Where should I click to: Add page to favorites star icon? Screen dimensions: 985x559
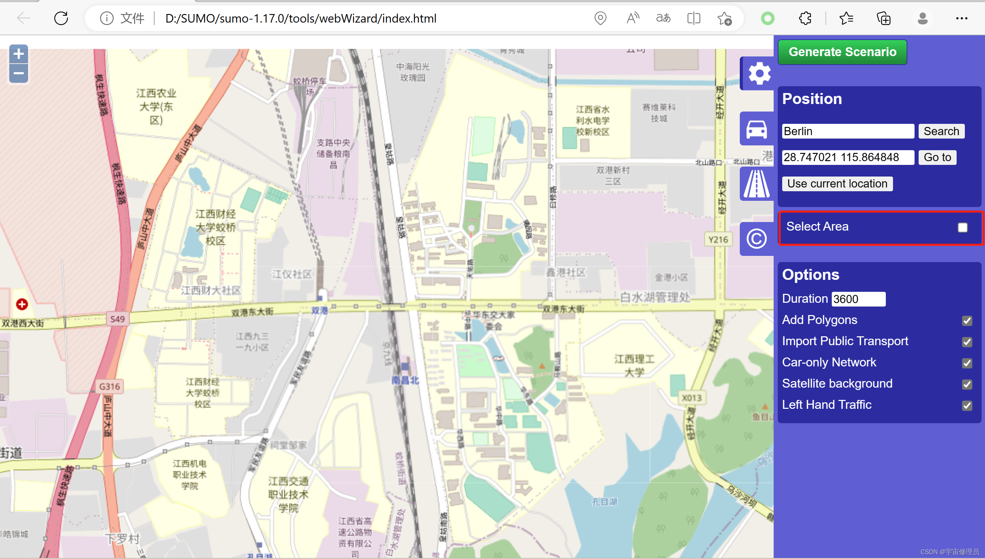(724, 18)
